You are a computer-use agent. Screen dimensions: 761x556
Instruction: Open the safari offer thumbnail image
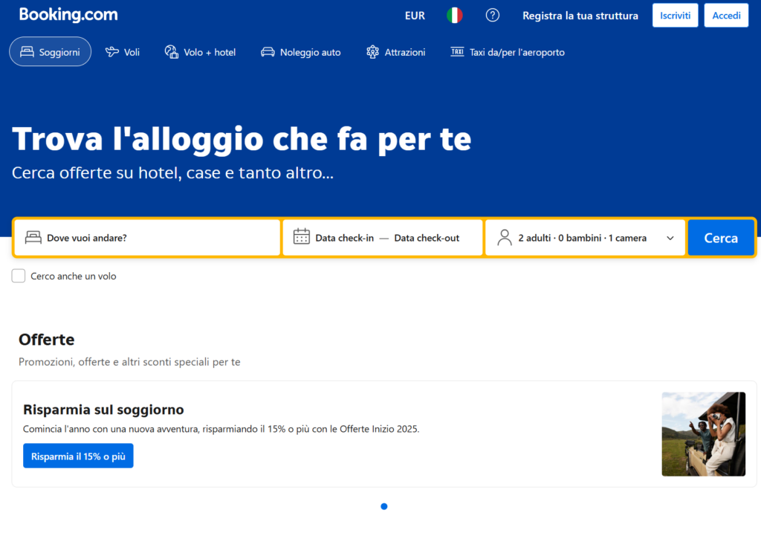point(703,434)
